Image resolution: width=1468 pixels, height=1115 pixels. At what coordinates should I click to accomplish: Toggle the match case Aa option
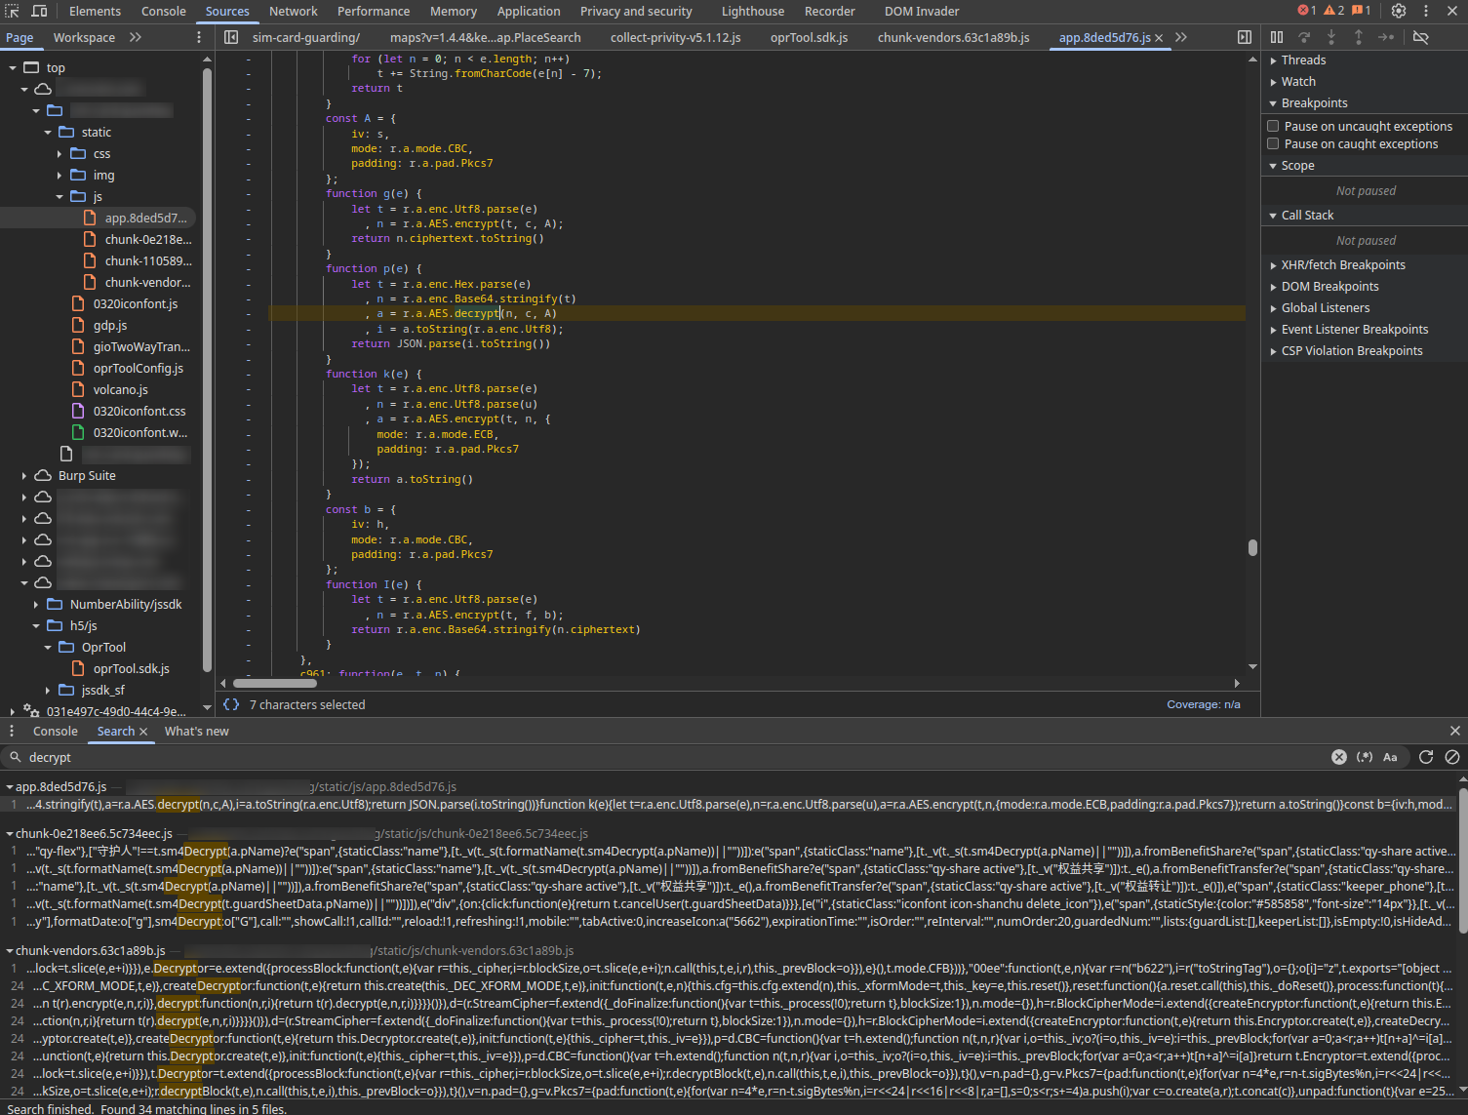1390,757
